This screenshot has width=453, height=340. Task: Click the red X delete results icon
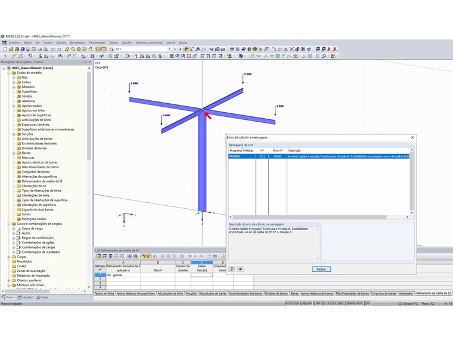point(291,49)
